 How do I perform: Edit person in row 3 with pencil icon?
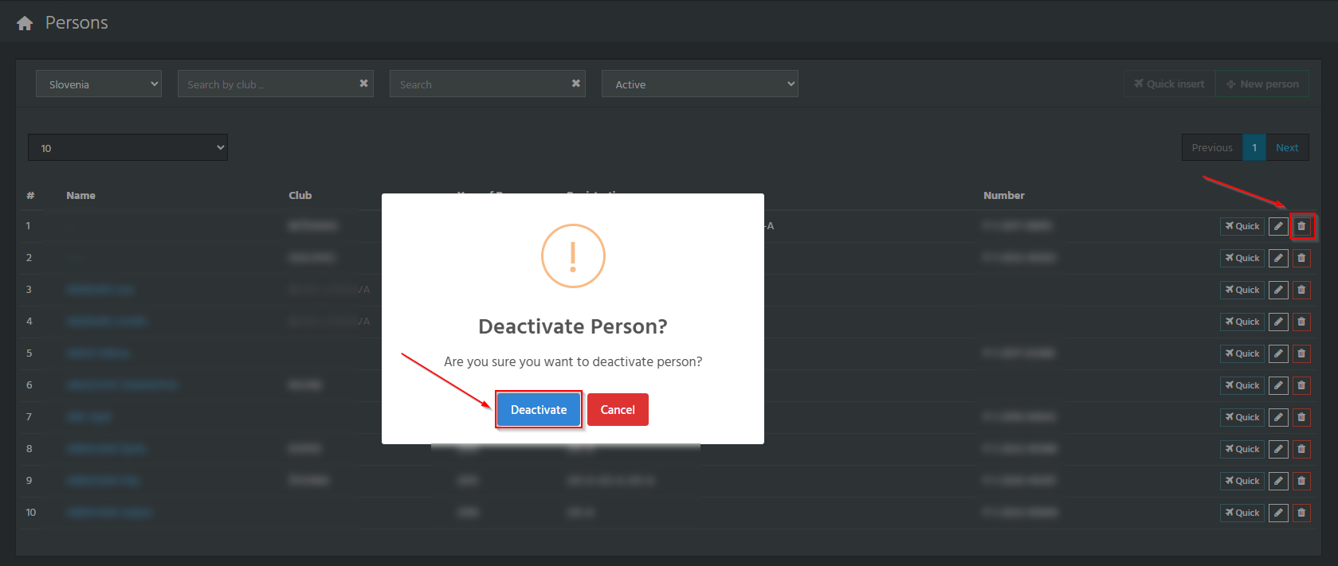(x=1278, y=290)
